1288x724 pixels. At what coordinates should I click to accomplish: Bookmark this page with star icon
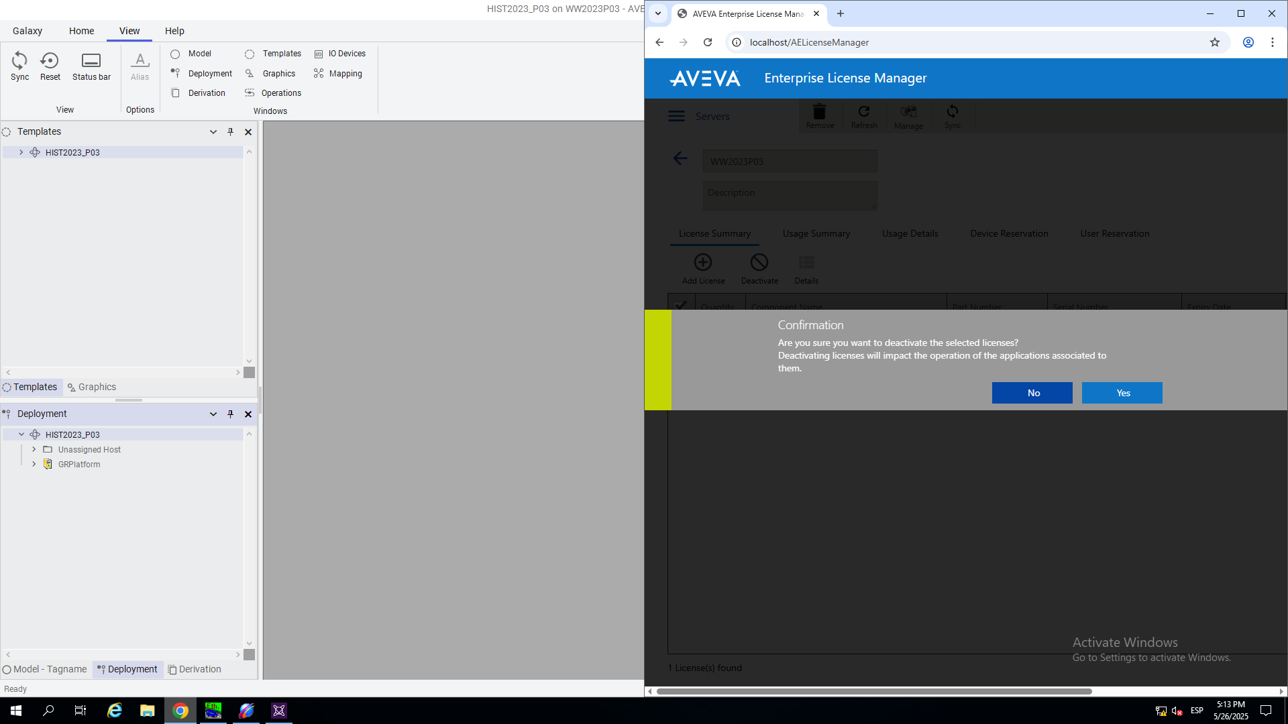coord(1214,42)
